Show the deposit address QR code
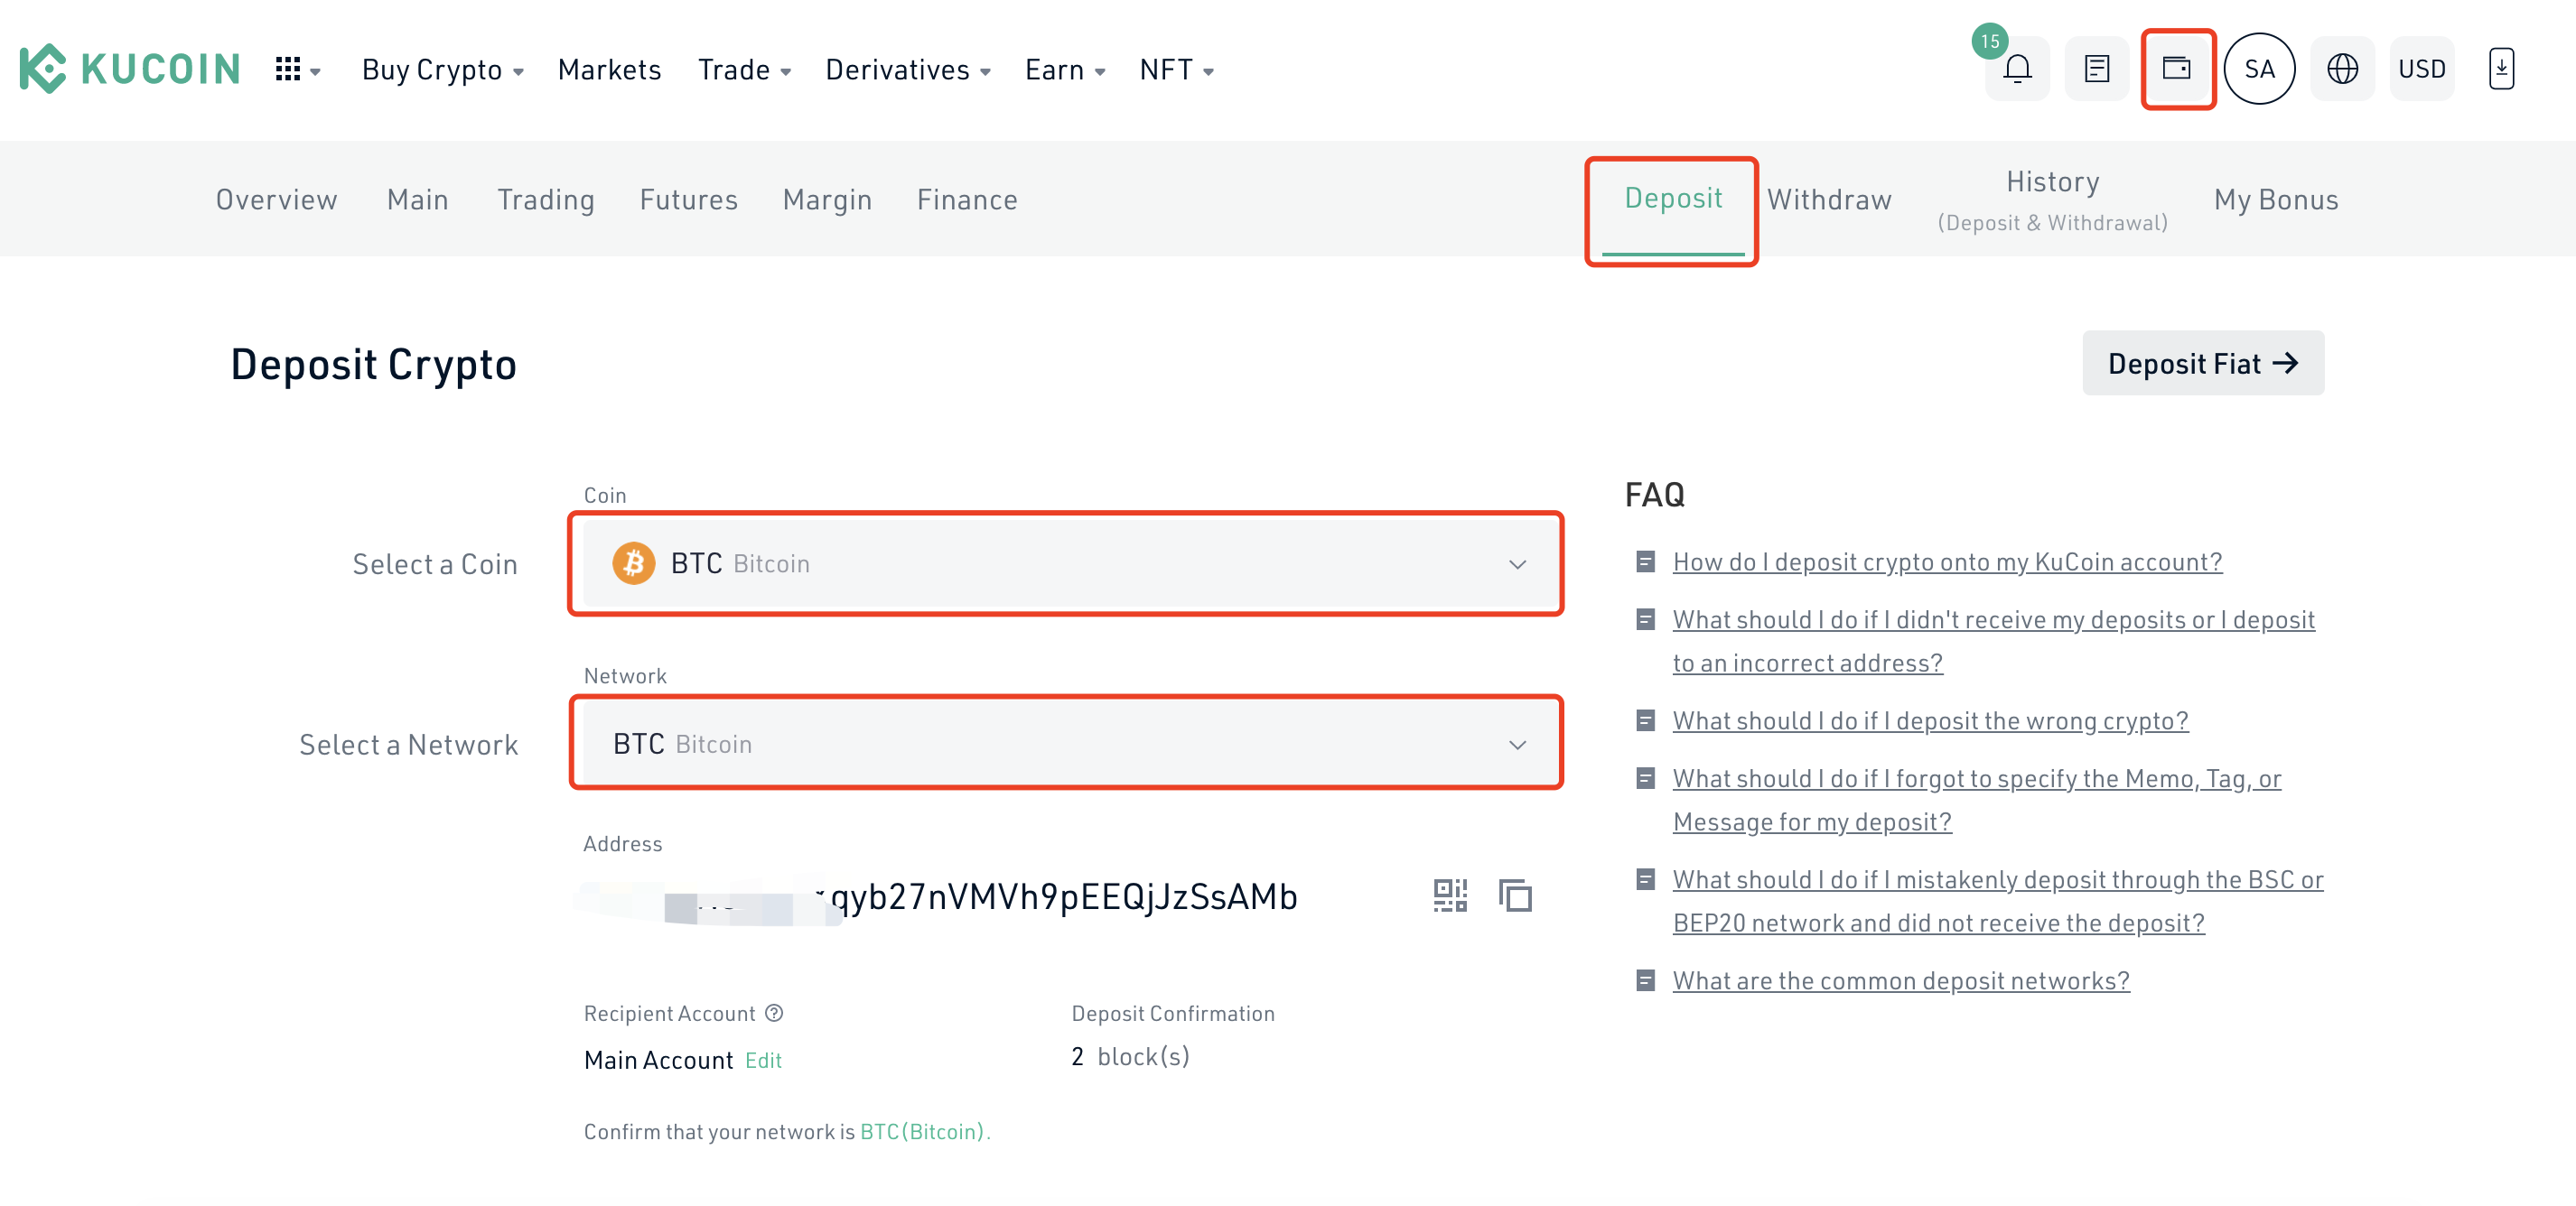 (1449, 895)
